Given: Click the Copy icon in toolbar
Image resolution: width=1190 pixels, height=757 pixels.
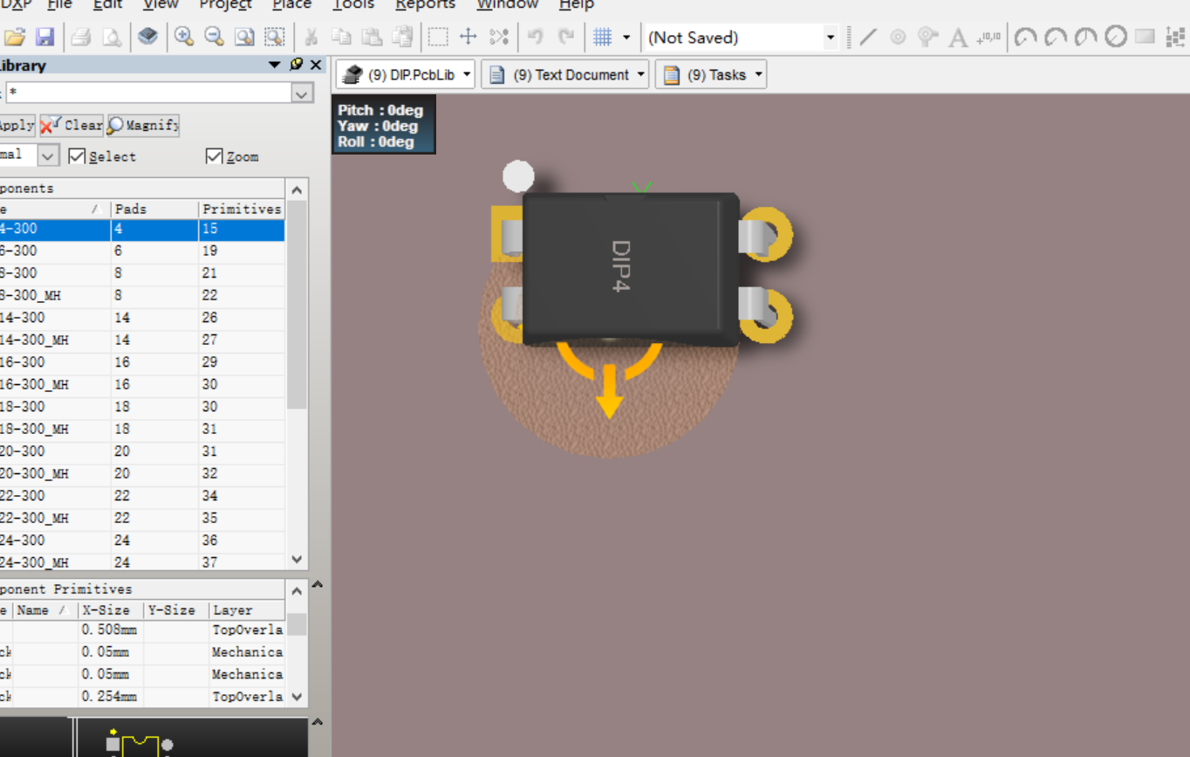Looking at the screenshot, I should click(341, 37).
